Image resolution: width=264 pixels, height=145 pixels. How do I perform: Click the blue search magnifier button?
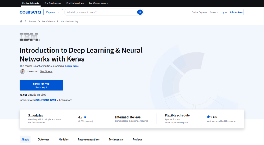140,12
